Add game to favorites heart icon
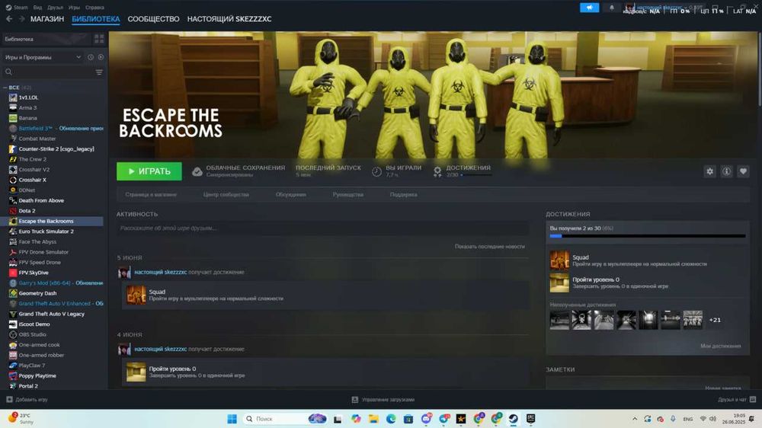Image resolution: width=762 pixels, height=428 pixels. coord(742,171)
